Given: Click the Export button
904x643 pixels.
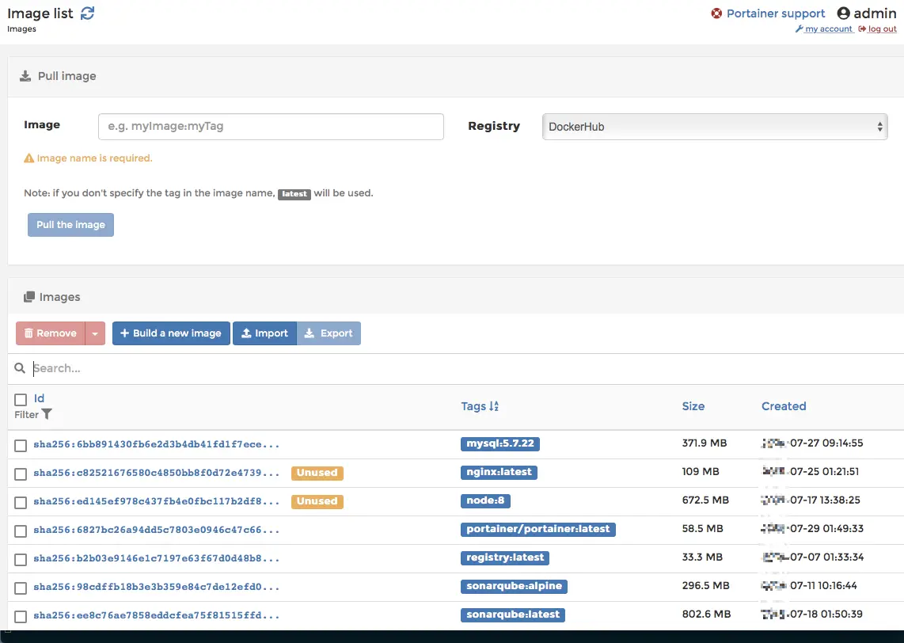Looking at the screenshot, I should tap(329, 333).
